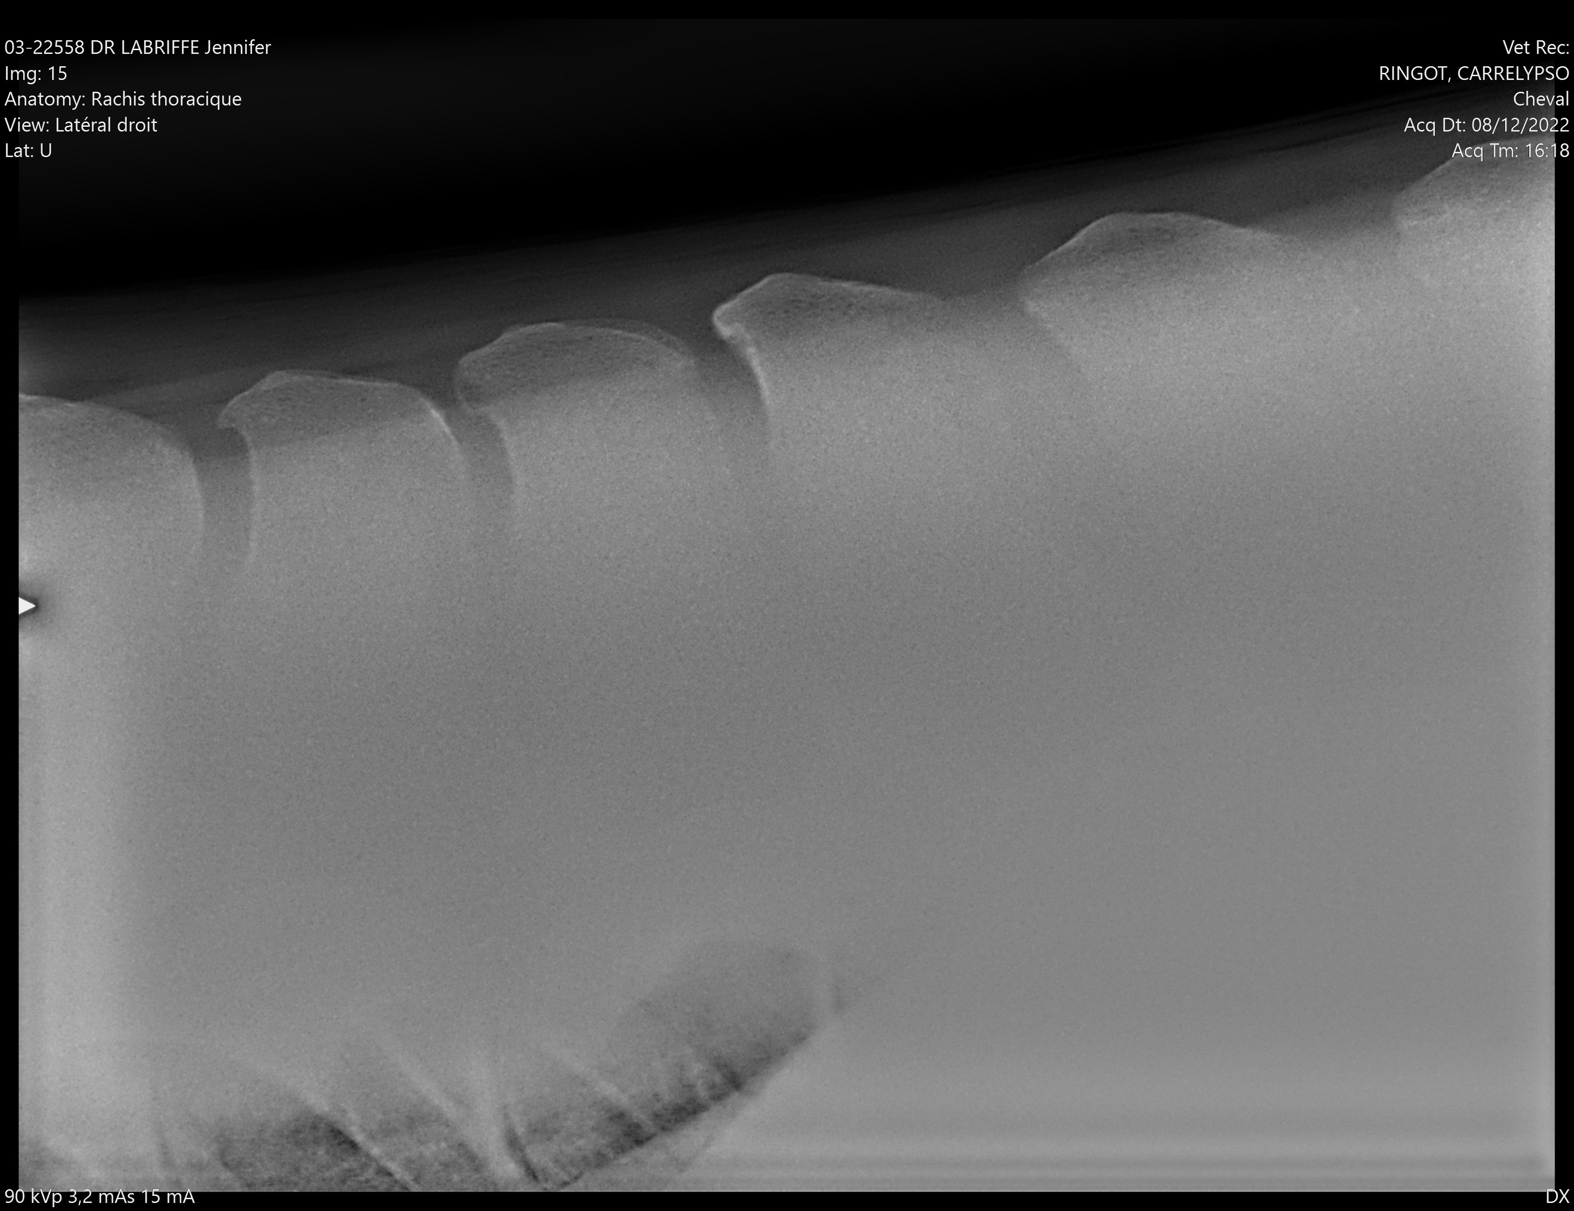The width and height of the screenshot is (1574, 1211).
Task: Click the 'Img: 15' overlay text
Action: (36, 73)
